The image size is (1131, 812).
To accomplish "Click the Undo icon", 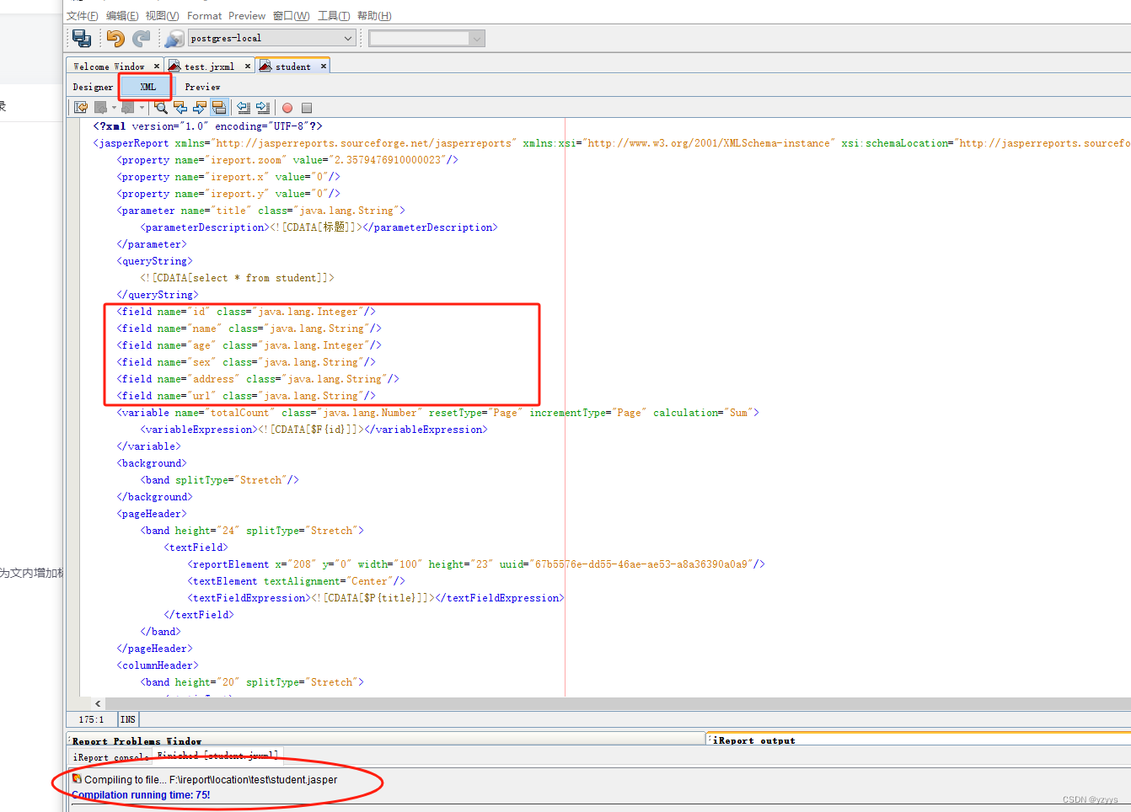I will tap(115, 37).
